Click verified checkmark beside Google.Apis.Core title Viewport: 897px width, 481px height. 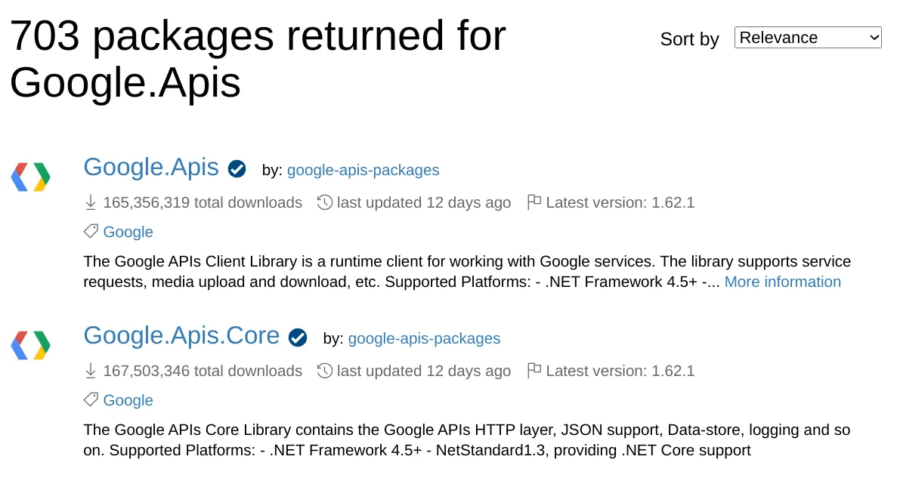point(298,338)
